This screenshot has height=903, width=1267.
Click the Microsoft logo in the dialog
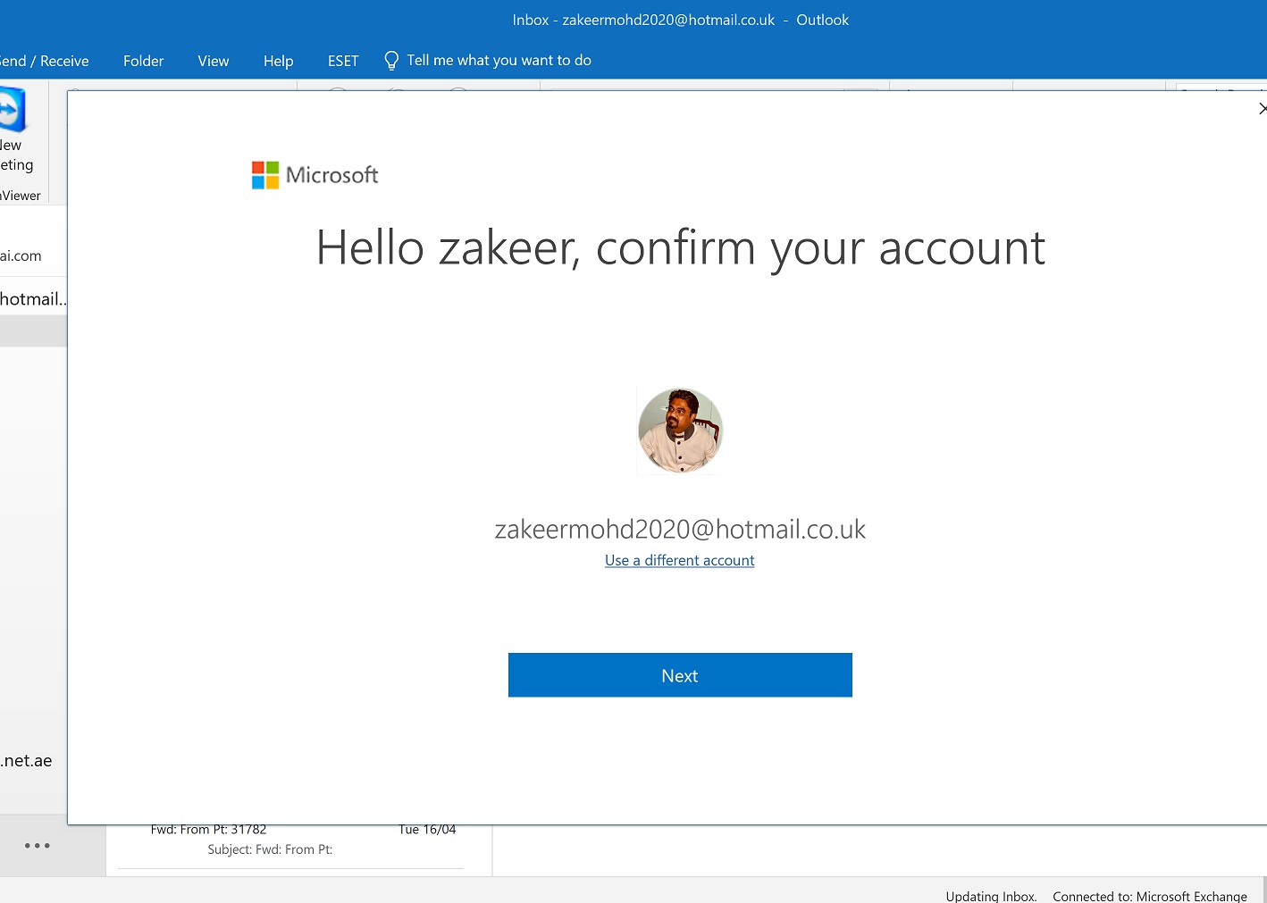315,175
